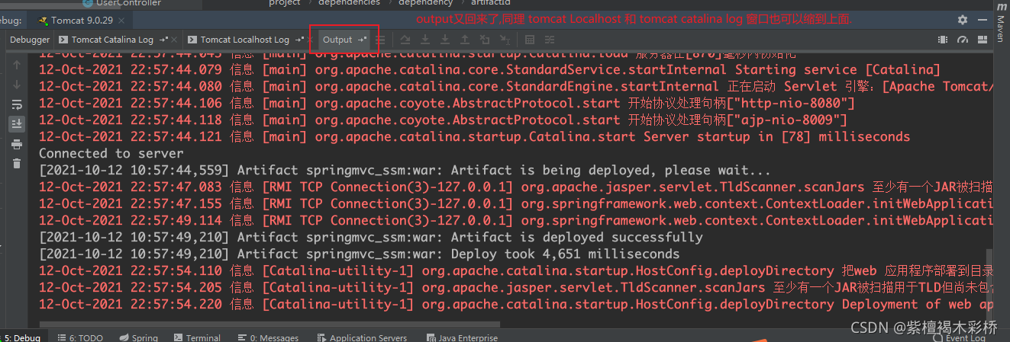Open the Application Servers tool window
The width and height of the screenshot is (1010, 342).
(362, 337)
